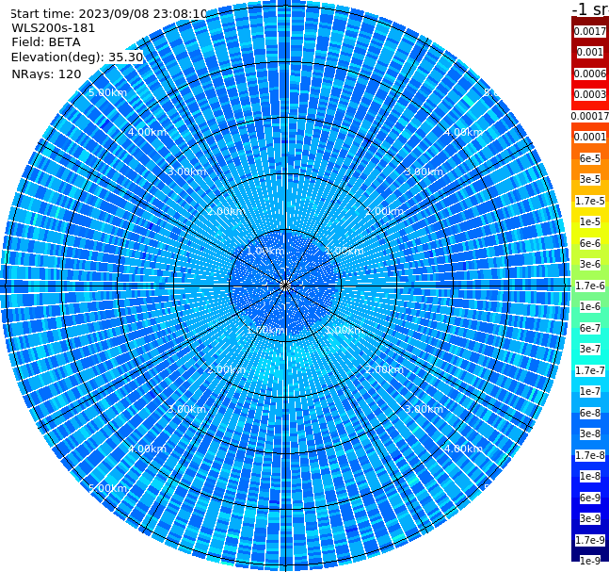Screen dimensions: 609x572
Task: Click the 1.7e-8 colorbar value
Action: (590, 455)
